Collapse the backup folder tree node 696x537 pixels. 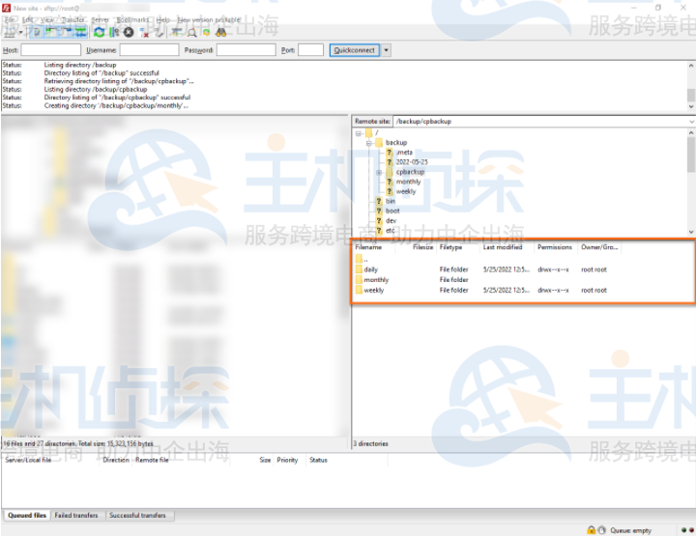[368, 143]
